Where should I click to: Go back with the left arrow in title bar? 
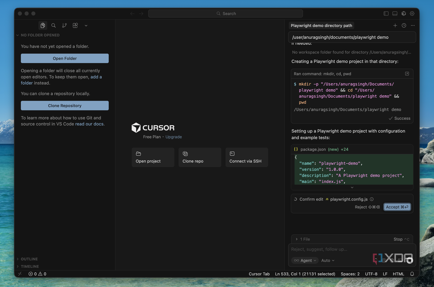coord(132,14)
